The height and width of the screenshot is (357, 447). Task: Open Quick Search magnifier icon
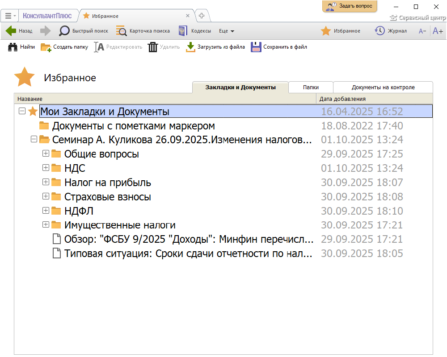click(65, 31)
